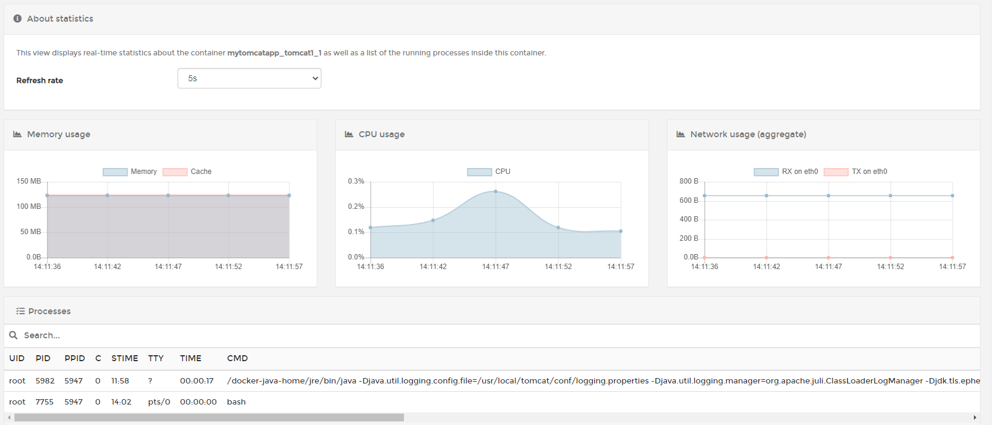992x425 pixels.
Task: Click the 0.3% CPU axis label
Action: pos(356,181)
